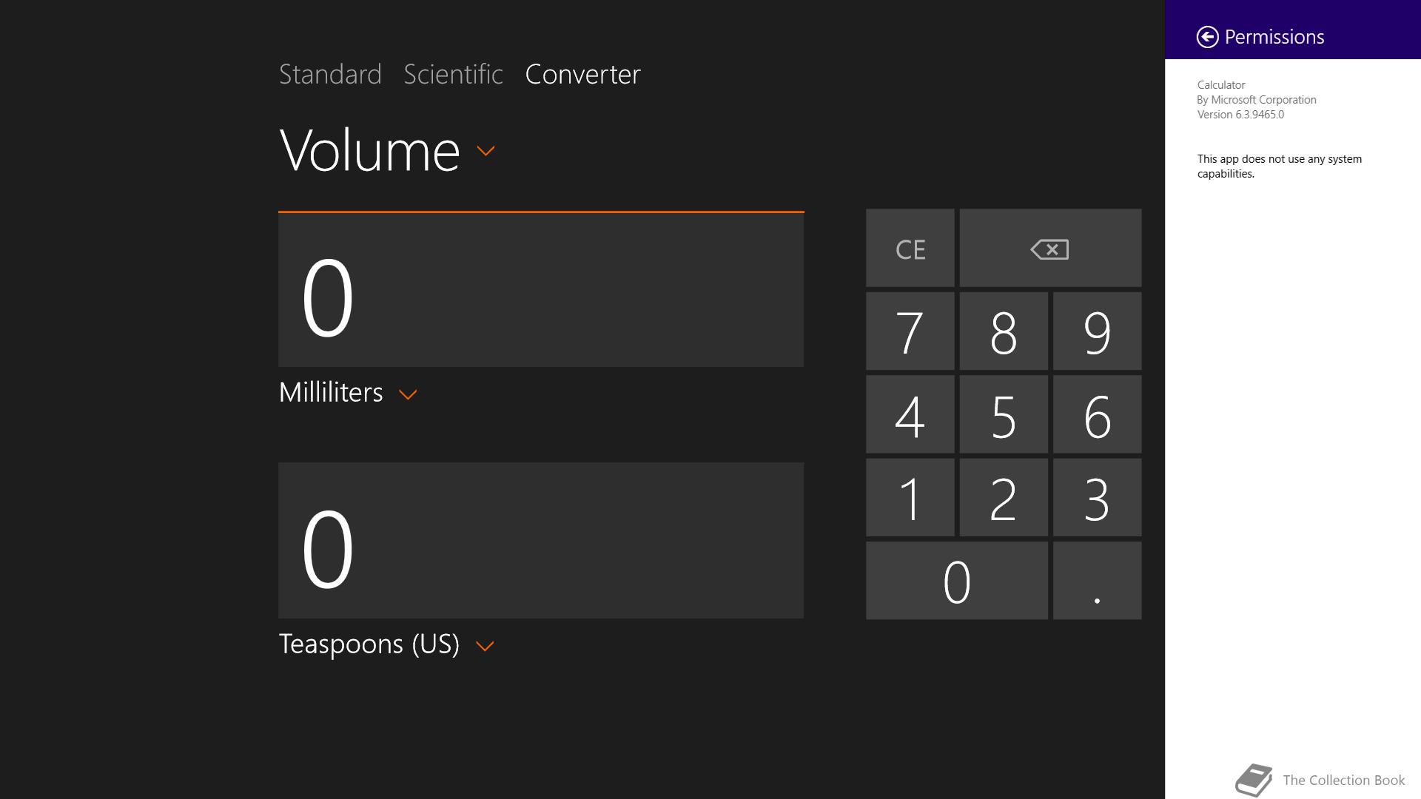Tap the number 3 key
The width and height of the screenshot is (1421, 799).
click(x=1097, y=497)
